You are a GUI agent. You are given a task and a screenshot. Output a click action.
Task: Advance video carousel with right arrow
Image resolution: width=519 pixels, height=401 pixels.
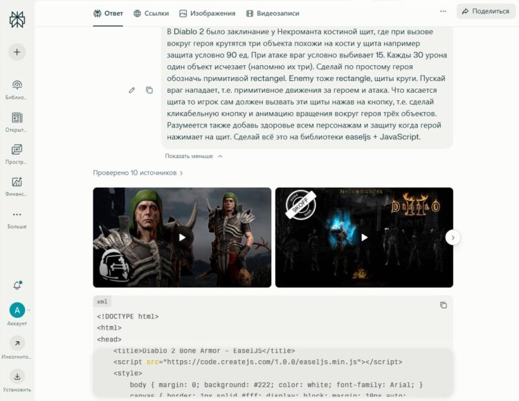453,238
